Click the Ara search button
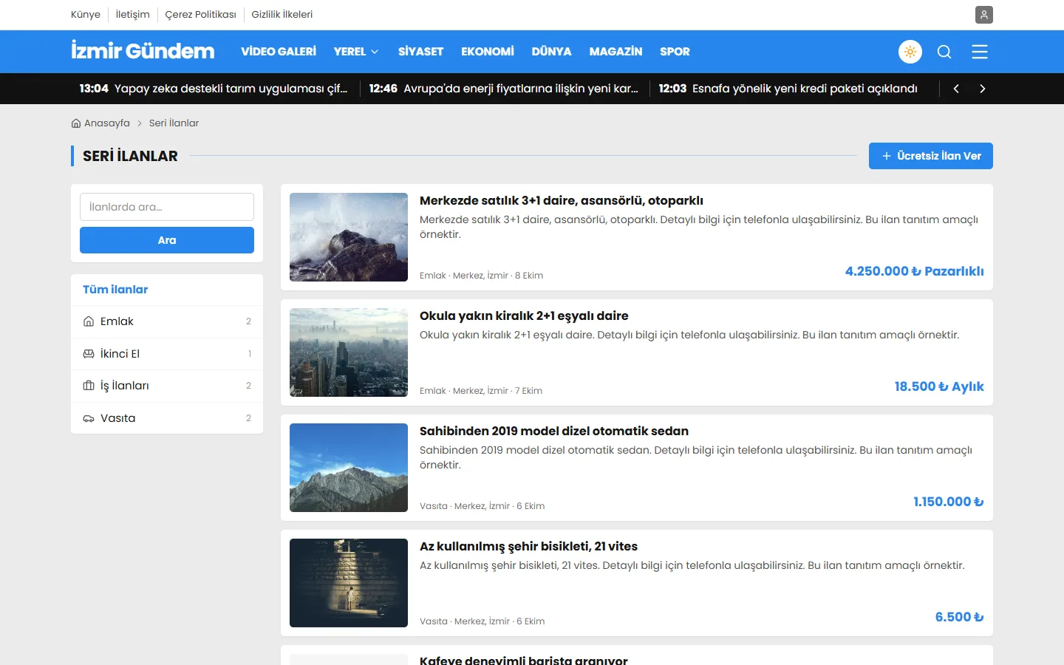 pos(167,240)
